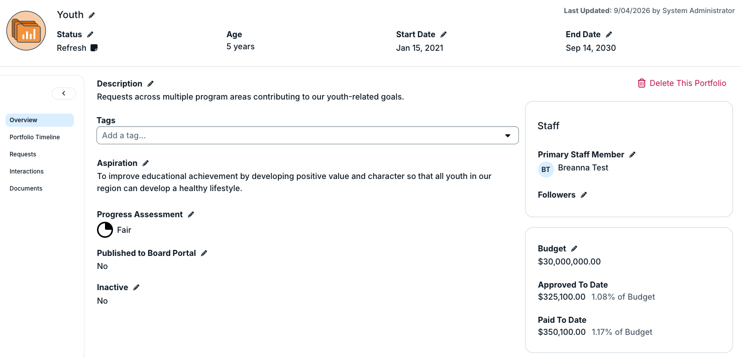This screenshot has height=358, width=741.
Task: Edit the Progress Assessment pencil icon
Action: coord(191,215)
